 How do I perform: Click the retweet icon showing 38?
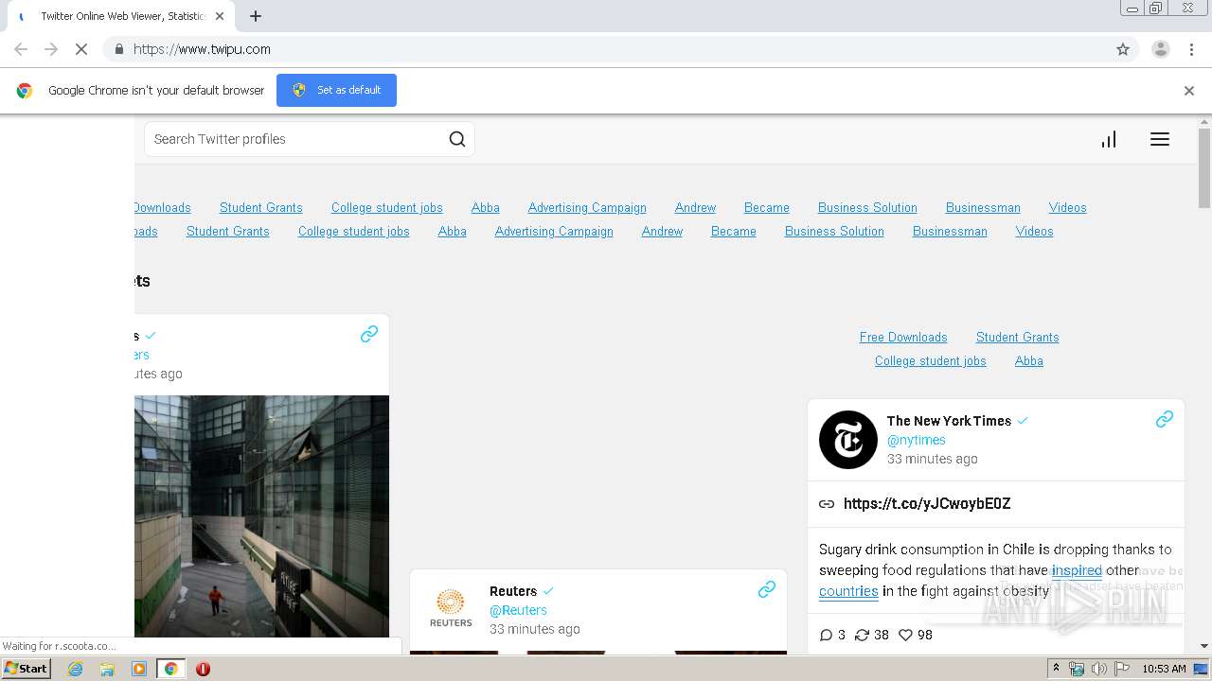pos(862,635)
